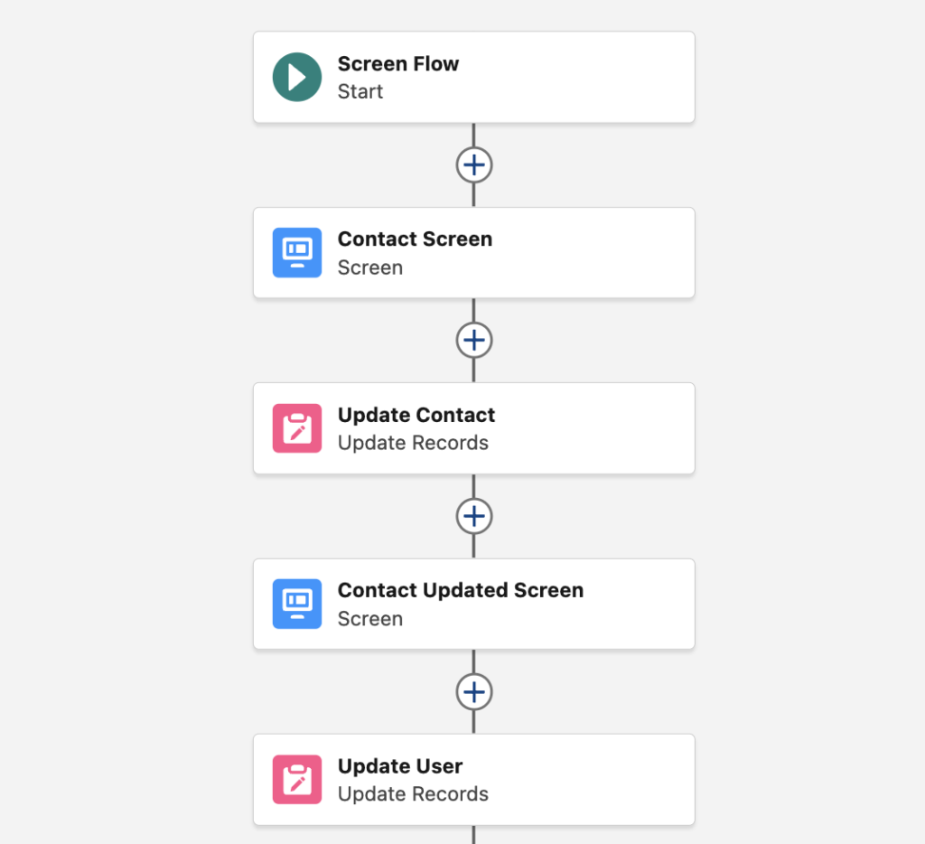The height and width of the screenshot is (844, 925).
Task: Click the Update Records label under Update User
Action: (x=413, y=794)
